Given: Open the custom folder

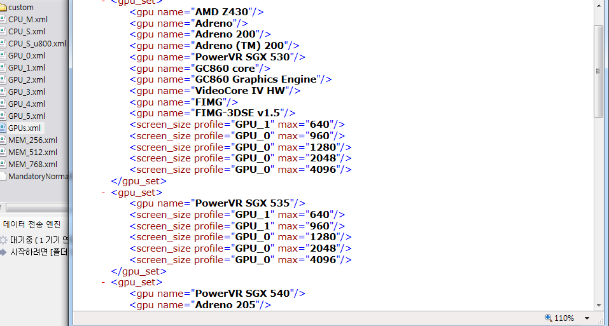Looking at the screenshot, I should [20, 8].
